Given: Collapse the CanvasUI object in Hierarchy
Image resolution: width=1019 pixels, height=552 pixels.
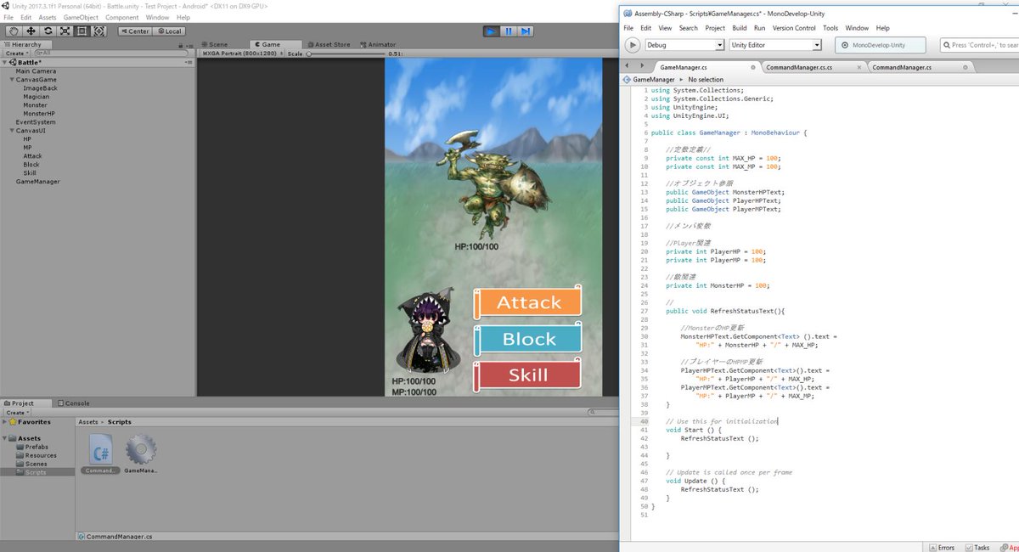Looking at the screenshot, I should point(12,131).
